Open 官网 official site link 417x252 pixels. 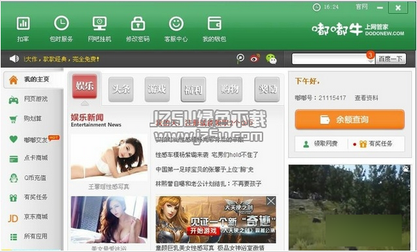click(362, 7)
